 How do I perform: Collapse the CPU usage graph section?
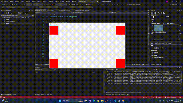tap(151, 32)
